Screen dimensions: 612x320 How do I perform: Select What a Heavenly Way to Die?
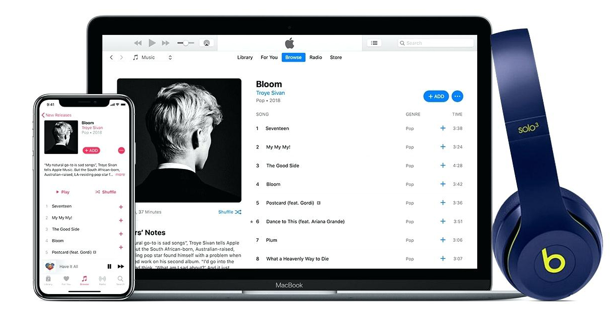(x=298, y=259)
